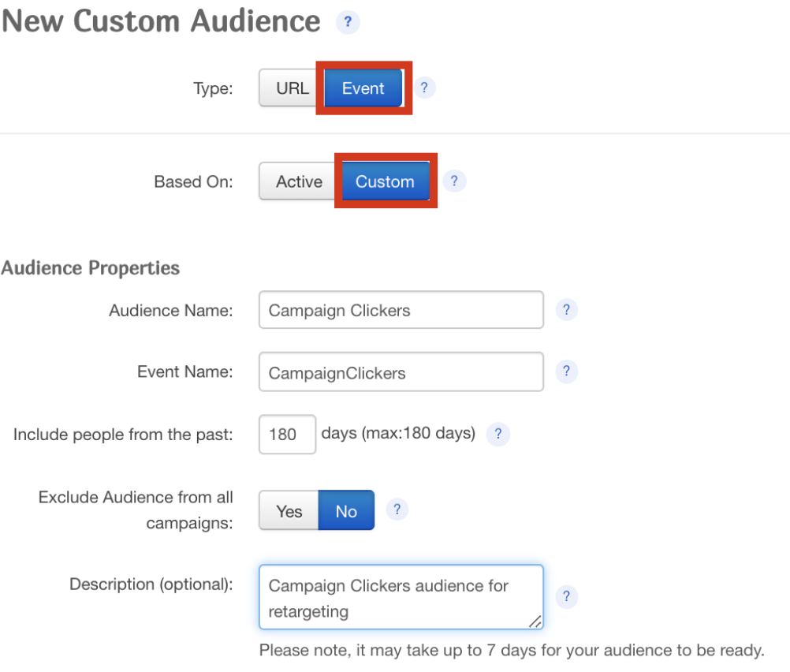Screen dimensions: 790x672
Task: Click the Event Name input field
Action: pos(401,372)
